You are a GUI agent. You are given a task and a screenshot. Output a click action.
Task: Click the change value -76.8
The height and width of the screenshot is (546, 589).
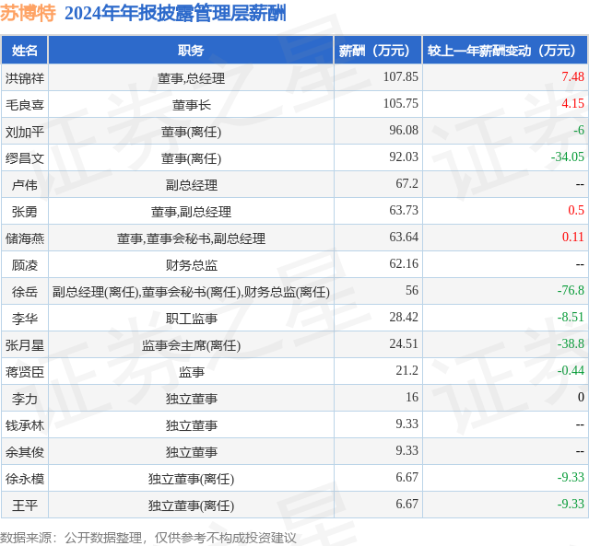point(571,290)
